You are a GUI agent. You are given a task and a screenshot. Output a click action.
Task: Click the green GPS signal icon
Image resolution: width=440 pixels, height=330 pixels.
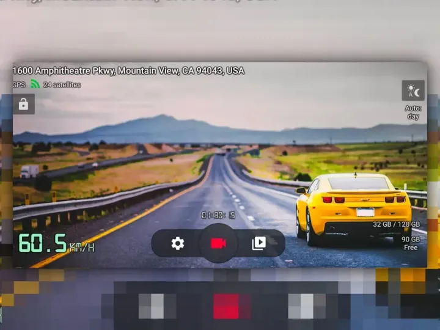tap(35, 84)
